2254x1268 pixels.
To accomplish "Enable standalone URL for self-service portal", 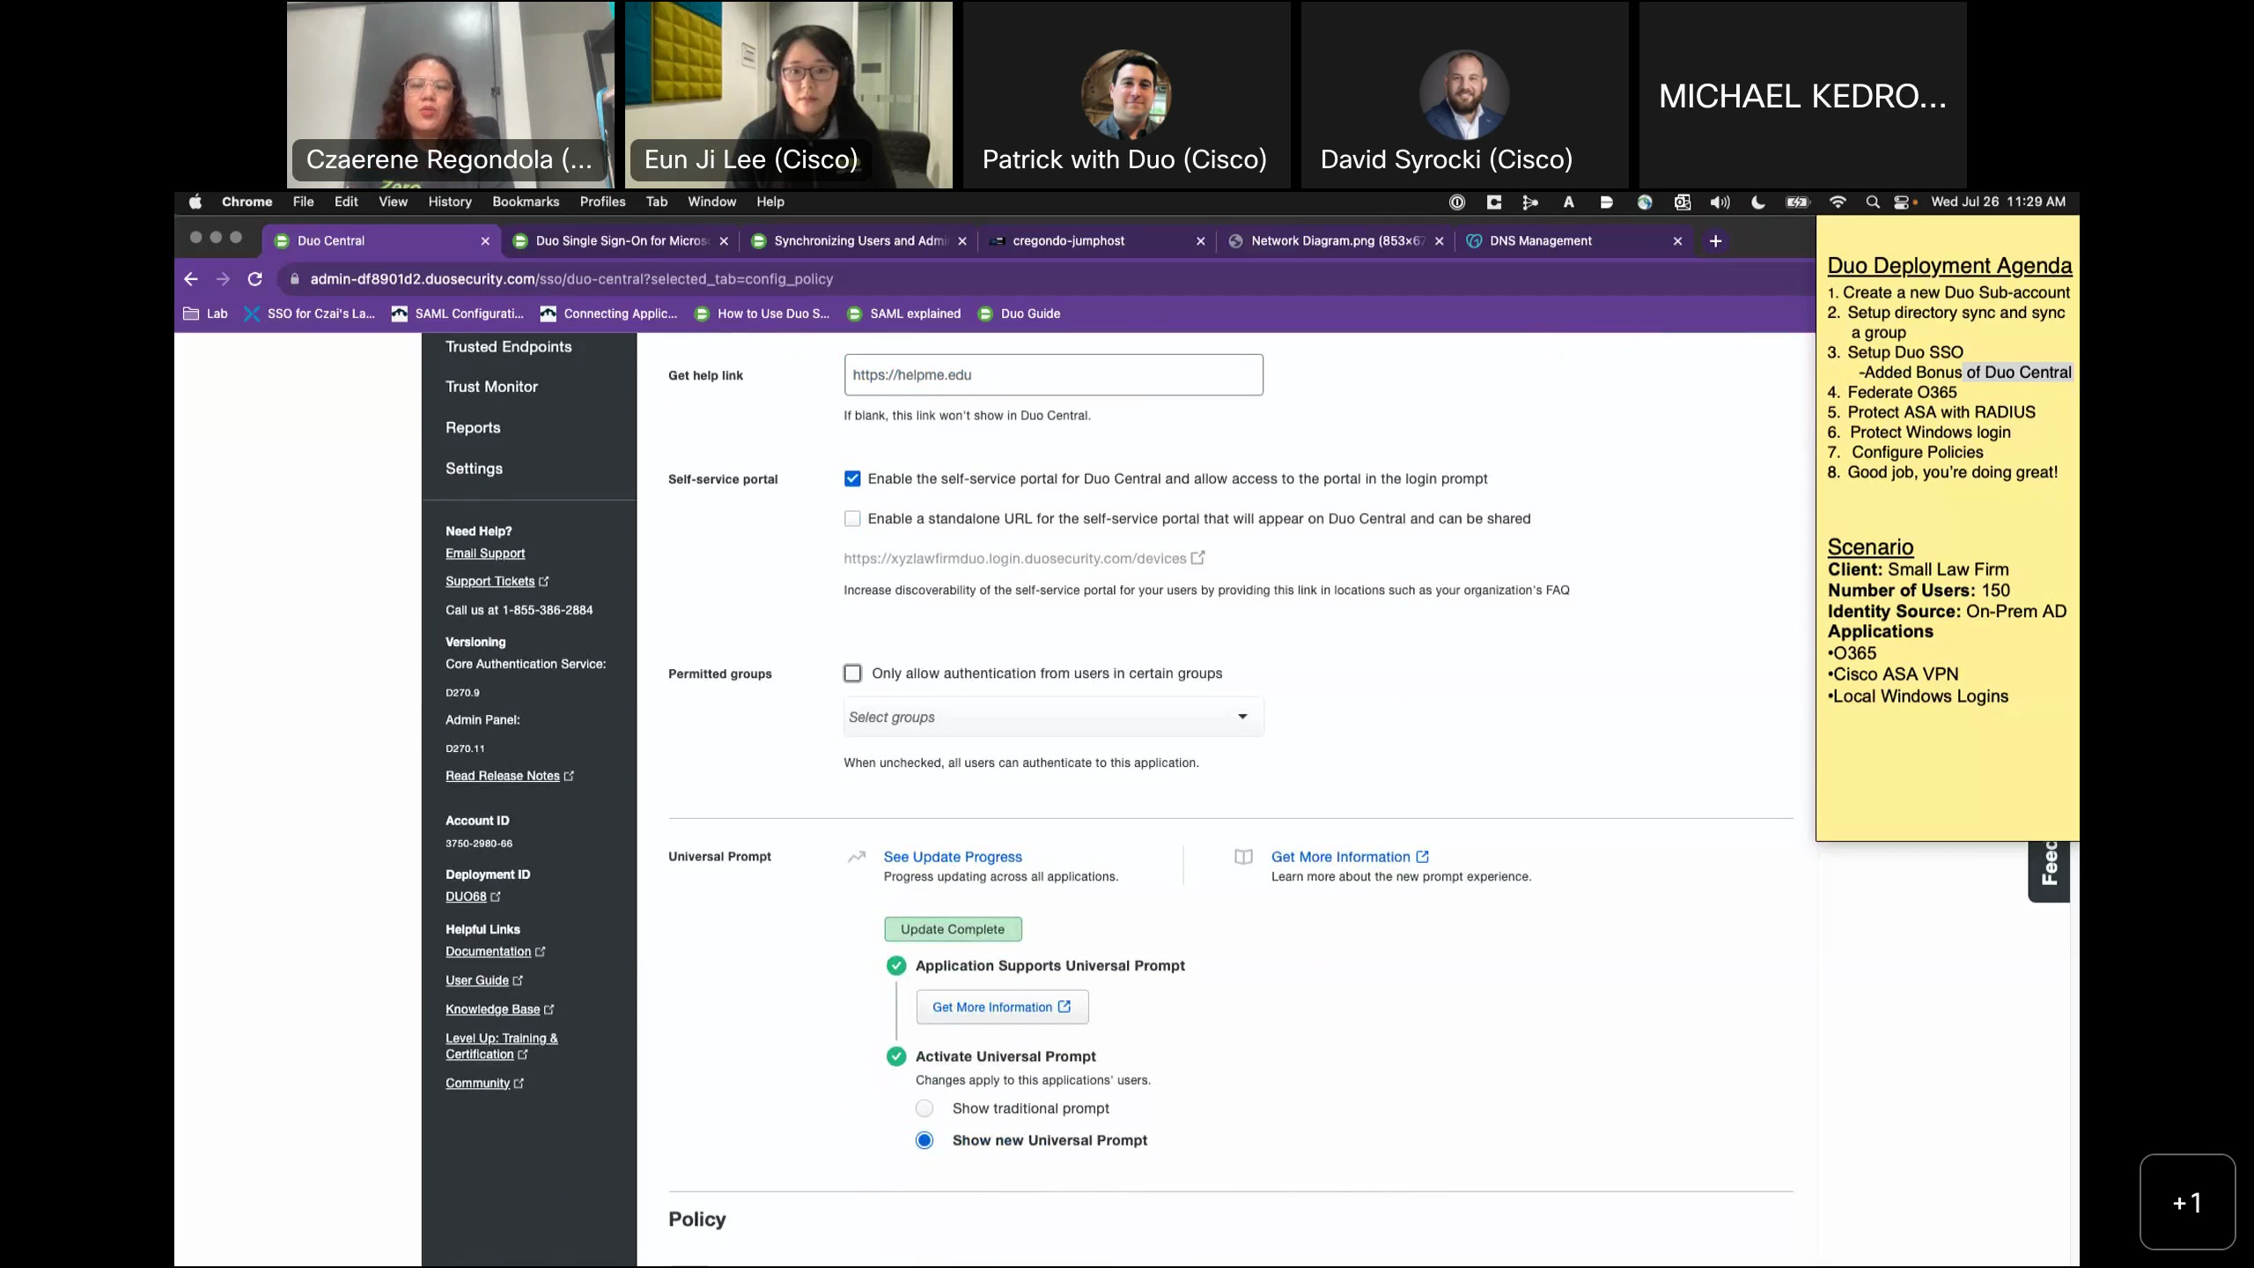I will (x=851, y=519).
